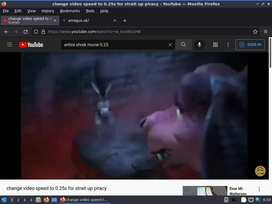Open options for Dear Mr. Watterson video
The height and width of the screenshot is (204, 272).
point(259,189)
